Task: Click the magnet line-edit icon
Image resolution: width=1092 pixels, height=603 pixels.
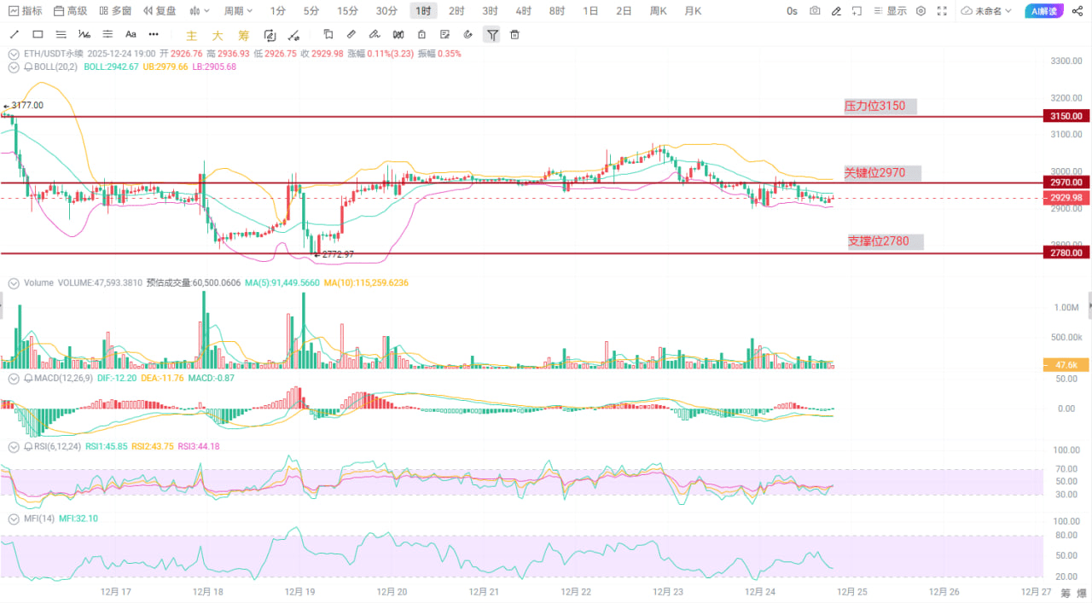Action: [x=294, y=35]
